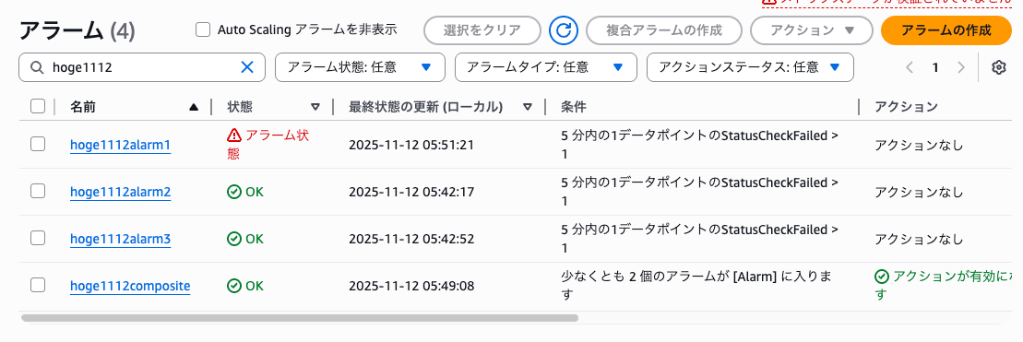Open hoge1112composite alarm link
1023x342 pixels.
[130, 287]
